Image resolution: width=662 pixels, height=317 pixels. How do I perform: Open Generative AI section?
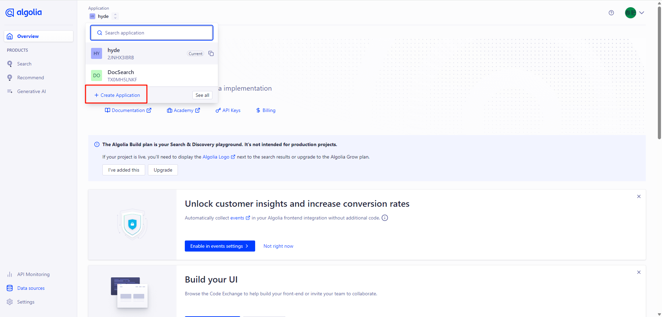click(x=31, y=91)
